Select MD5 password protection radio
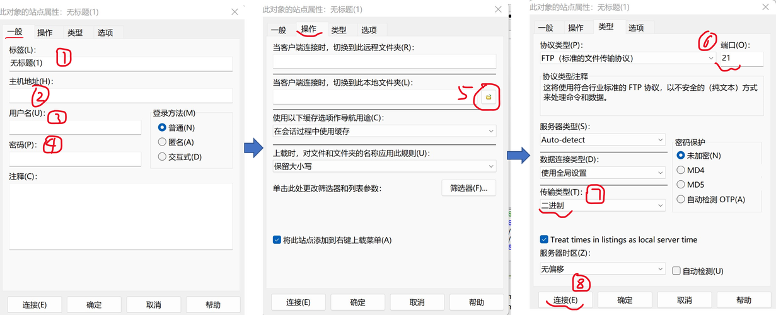The width and height of the screenshot is (776, 315). pyautogui.click(x=681, y=185)
